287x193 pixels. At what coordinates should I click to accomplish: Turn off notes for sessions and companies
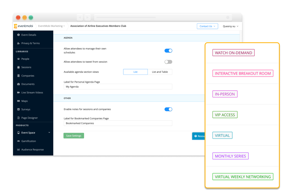[x=168, y=109]
